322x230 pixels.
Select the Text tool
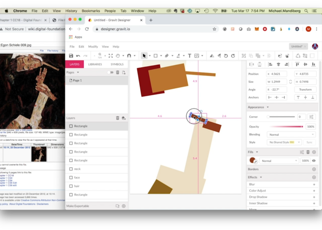[190, 56]
